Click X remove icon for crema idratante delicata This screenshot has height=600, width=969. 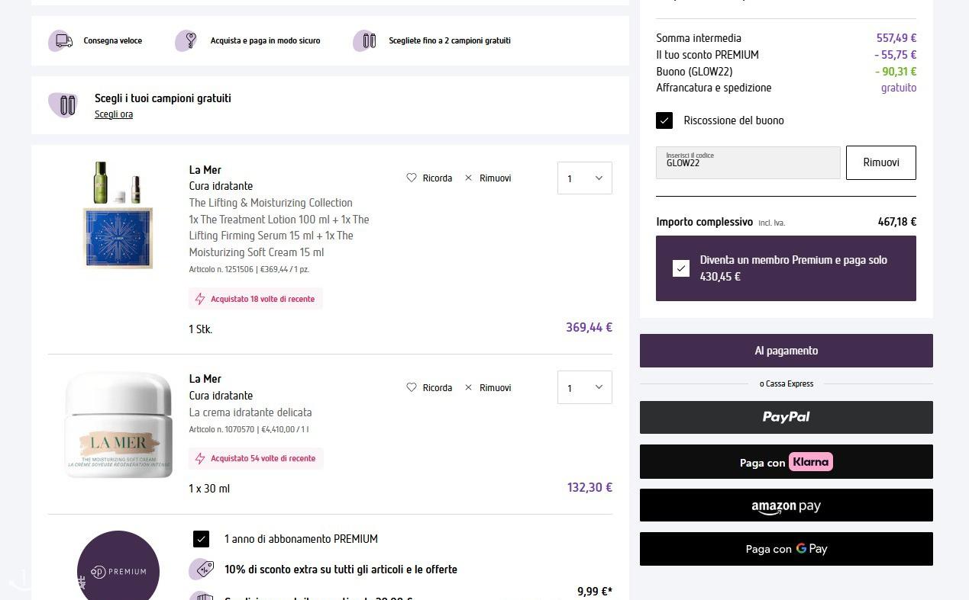point(469,387)
